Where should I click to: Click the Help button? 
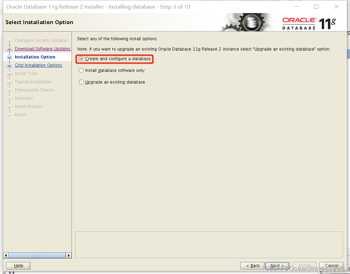click(x=18, y=265)
